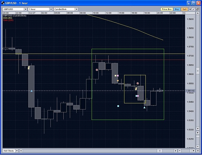202x155 pixels.
Task: Click the orange Sell button
Action: click(x=184, y=9)
